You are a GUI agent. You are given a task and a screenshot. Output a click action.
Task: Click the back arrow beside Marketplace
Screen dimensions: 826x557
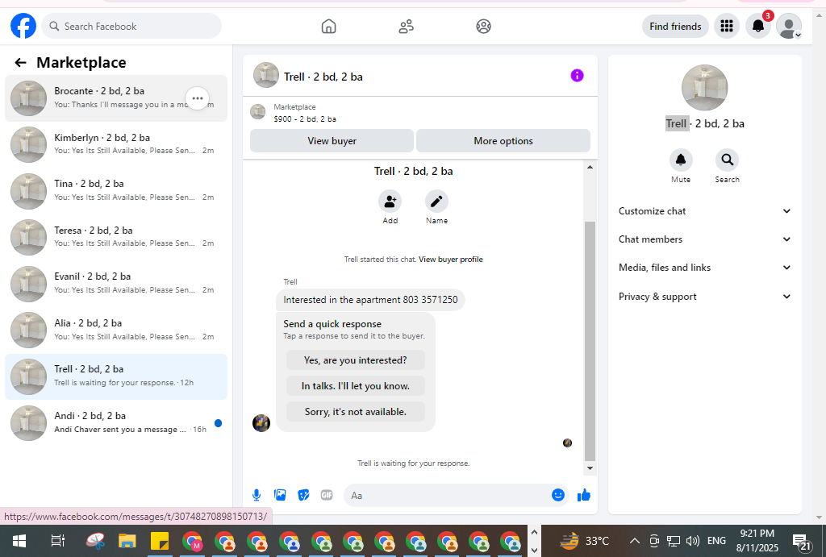20,63
